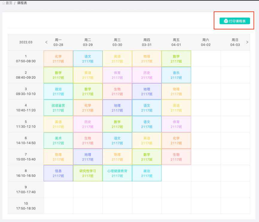
Task: Open Friday period 2 音乐 class cell
Action: click(176, 75)
